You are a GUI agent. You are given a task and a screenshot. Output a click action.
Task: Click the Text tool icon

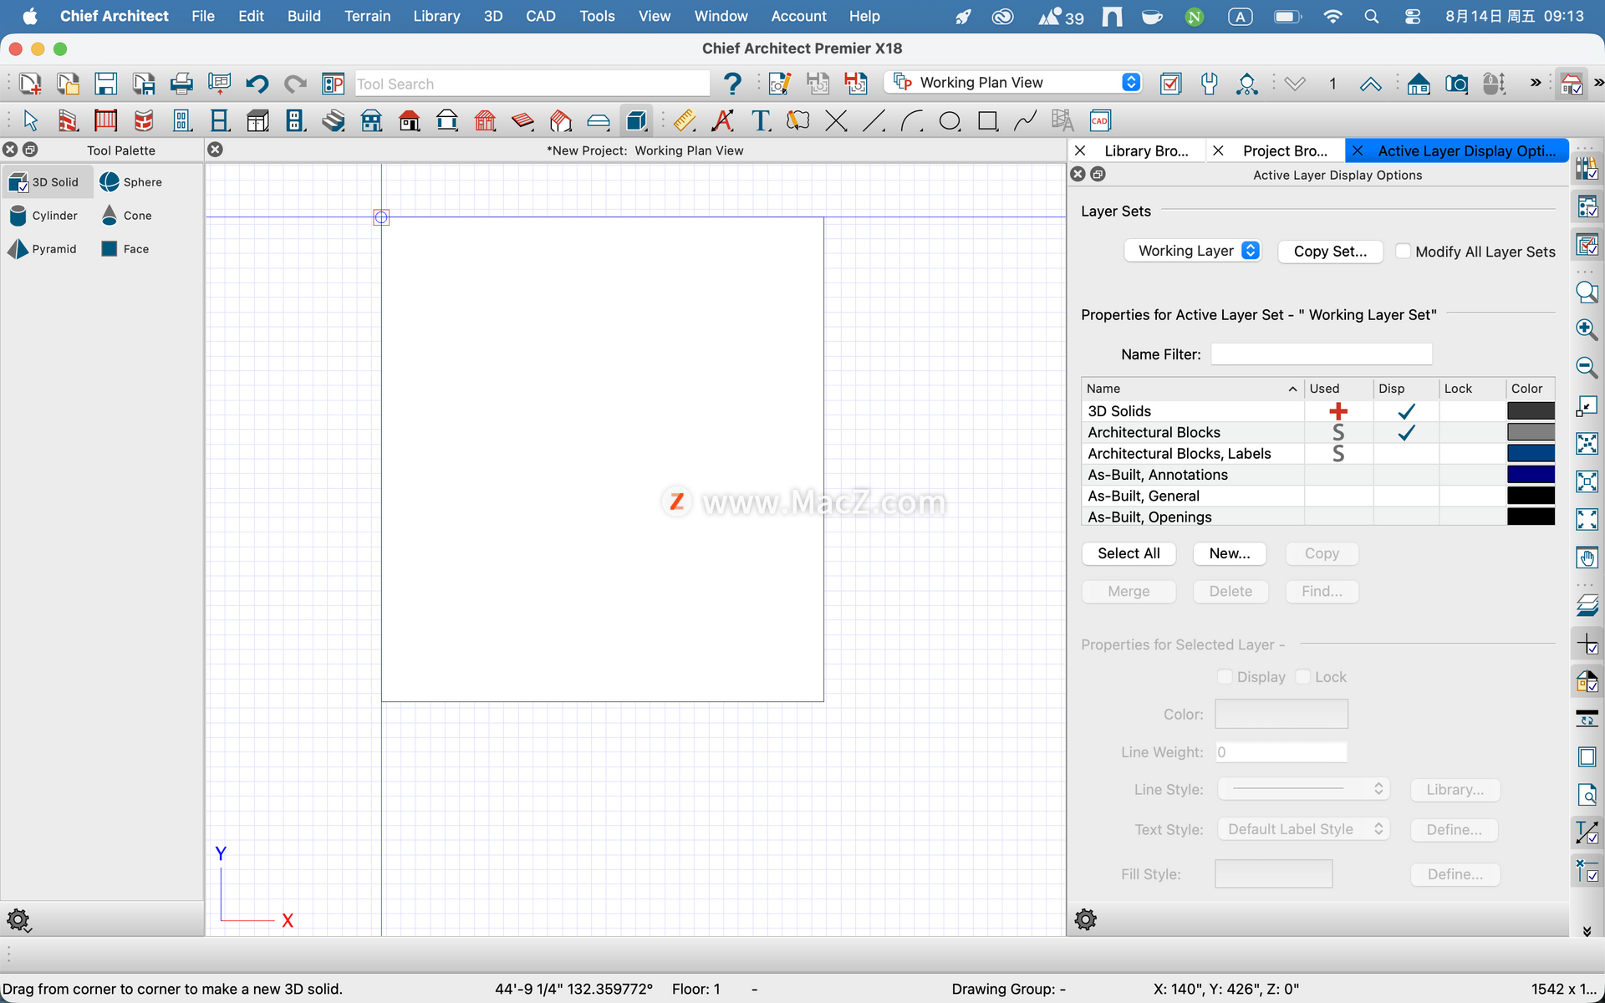[761, 120]
